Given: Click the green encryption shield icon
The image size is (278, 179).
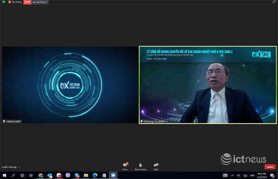Looking at the screenshot, I should click(x=4, y=2).
